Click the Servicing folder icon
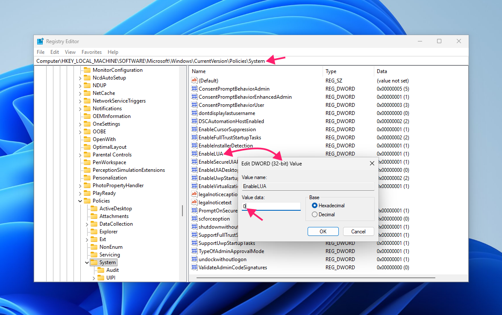Image resolution: width=502 pixels, height=315 pixels. [94, 254]
